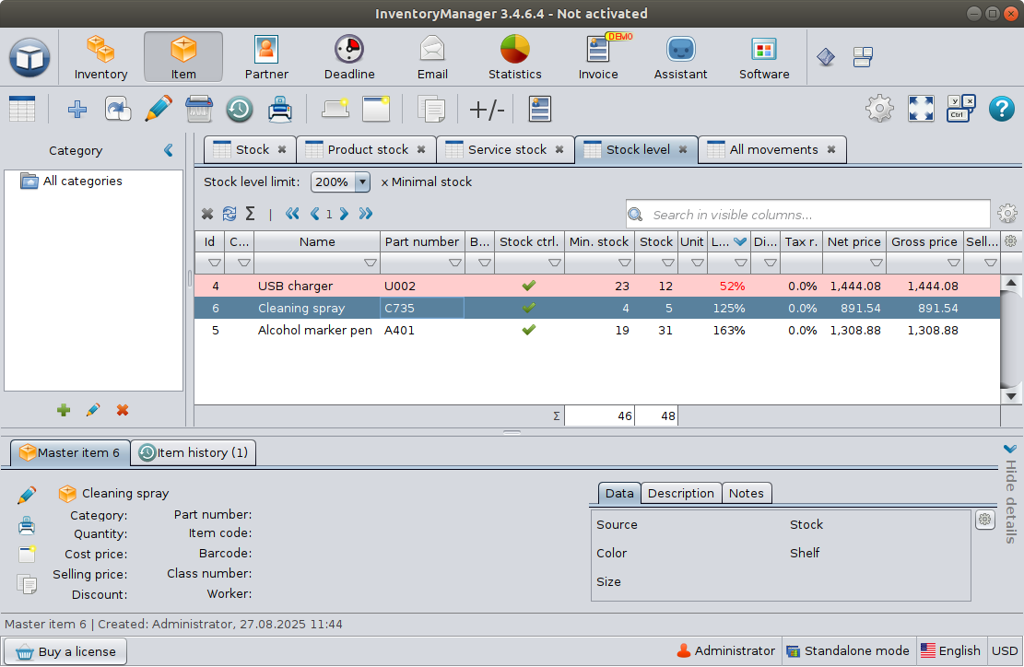
Task: Go to the first page arrow
Action: tap(292, 214)
